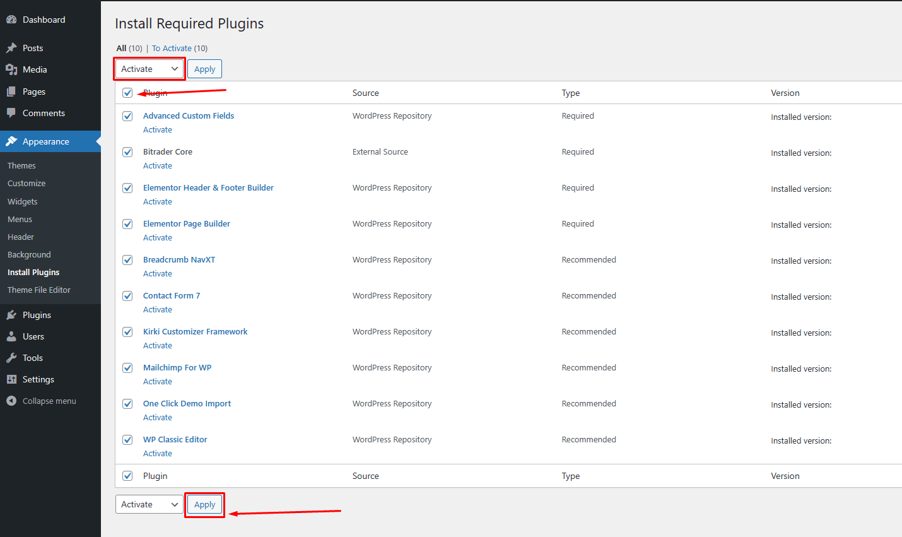Image resolution: width=902 pixels, height=537 pixels.
Task: Click the Users person icon
Action: click(11, 336)
